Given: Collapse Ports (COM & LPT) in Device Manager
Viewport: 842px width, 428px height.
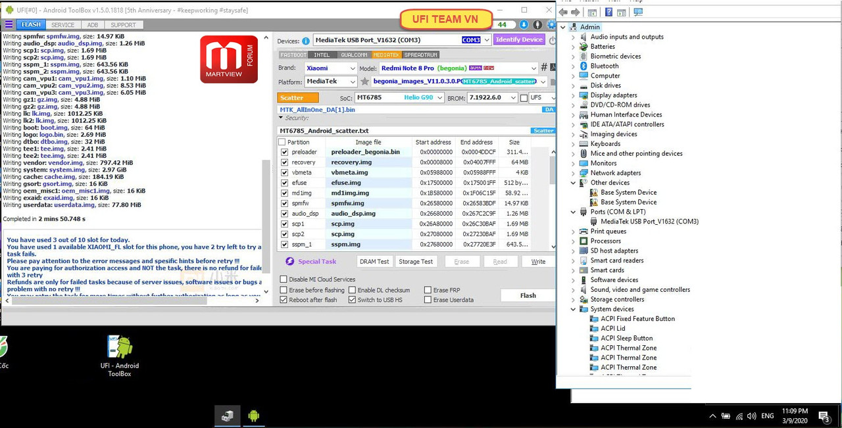Looking at the screenshot, I should pos(574,212).
